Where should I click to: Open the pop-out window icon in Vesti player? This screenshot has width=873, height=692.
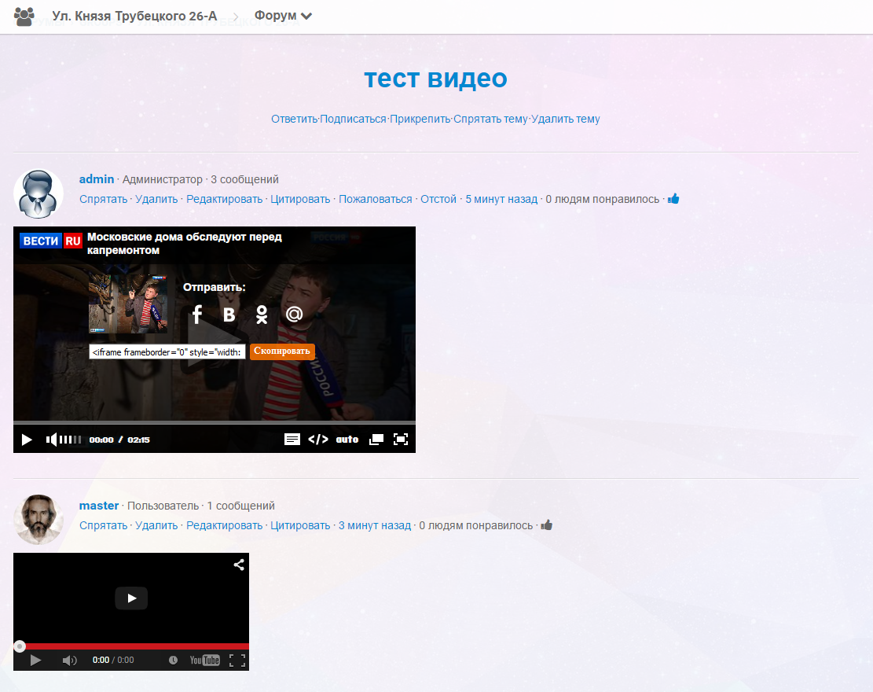376,440
